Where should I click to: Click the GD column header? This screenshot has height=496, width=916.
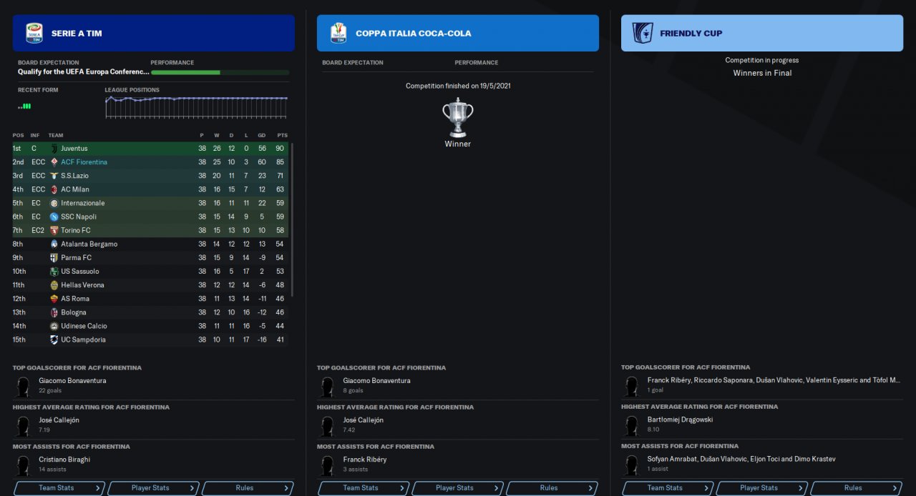[x=262, y=135]
